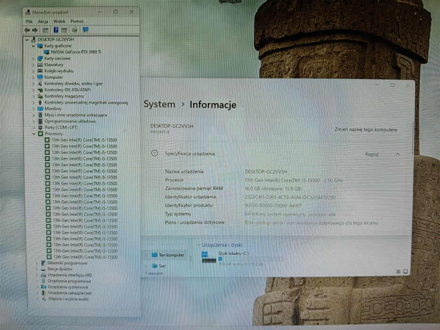Expand the Karty sieciowe category
440x330 pixels.
(33, 58)
